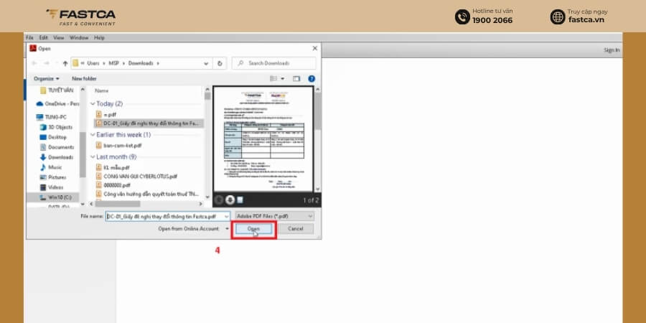Image resolution: width=646 pixels, height=323 pixels.
Task: Expand the address path history dropdown
Action: pos(206,63)
